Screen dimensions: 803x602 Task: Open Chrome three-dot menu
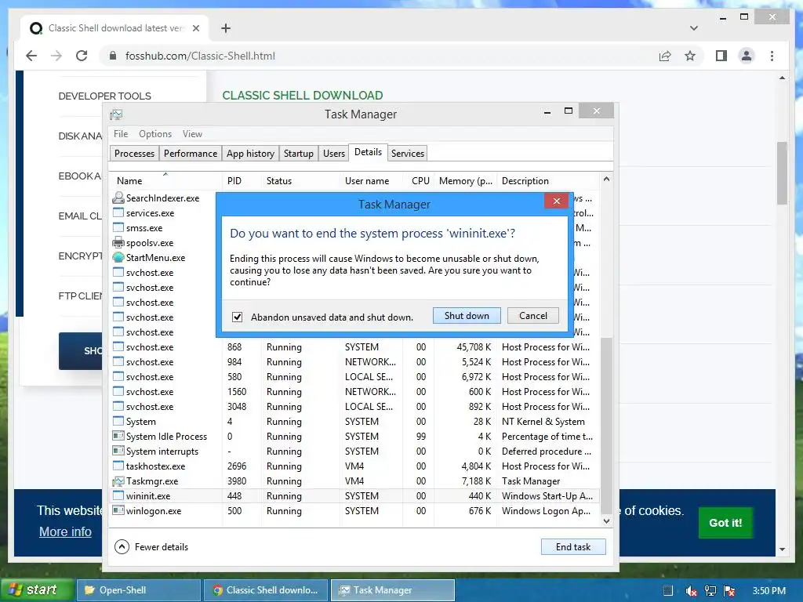click(x=772, y=56)
